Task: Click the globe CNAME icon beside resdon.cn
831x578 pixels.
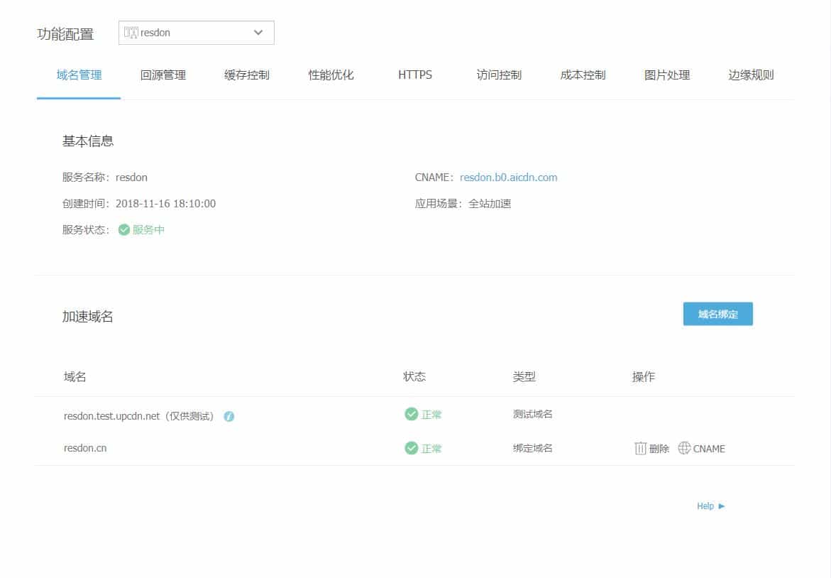Action: click(683, 448)
